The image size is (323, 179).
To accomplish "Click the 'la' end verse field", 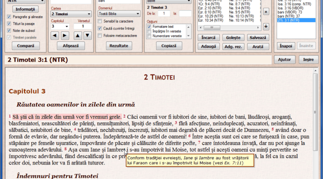I will 185,14.
